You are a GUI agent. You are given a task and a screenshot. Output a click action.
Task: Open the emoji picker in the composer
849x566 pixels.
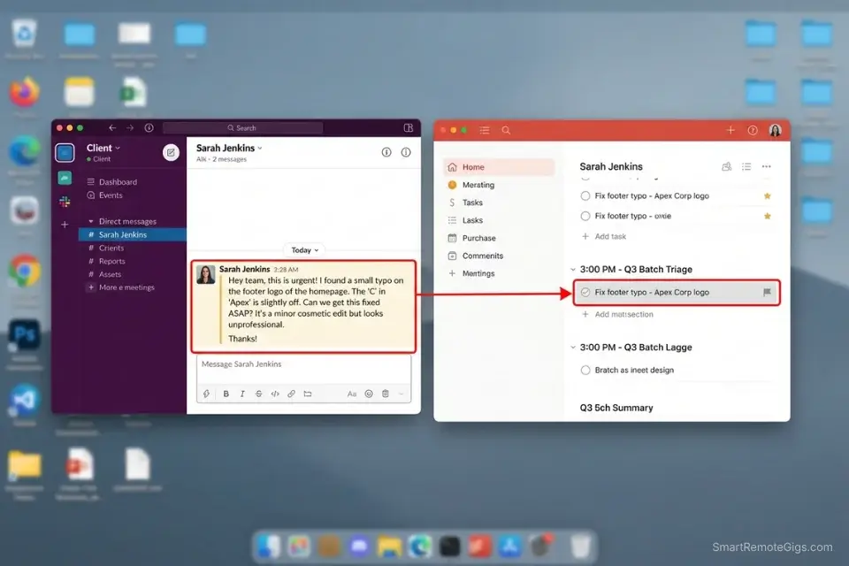click(x=369, y=394)
